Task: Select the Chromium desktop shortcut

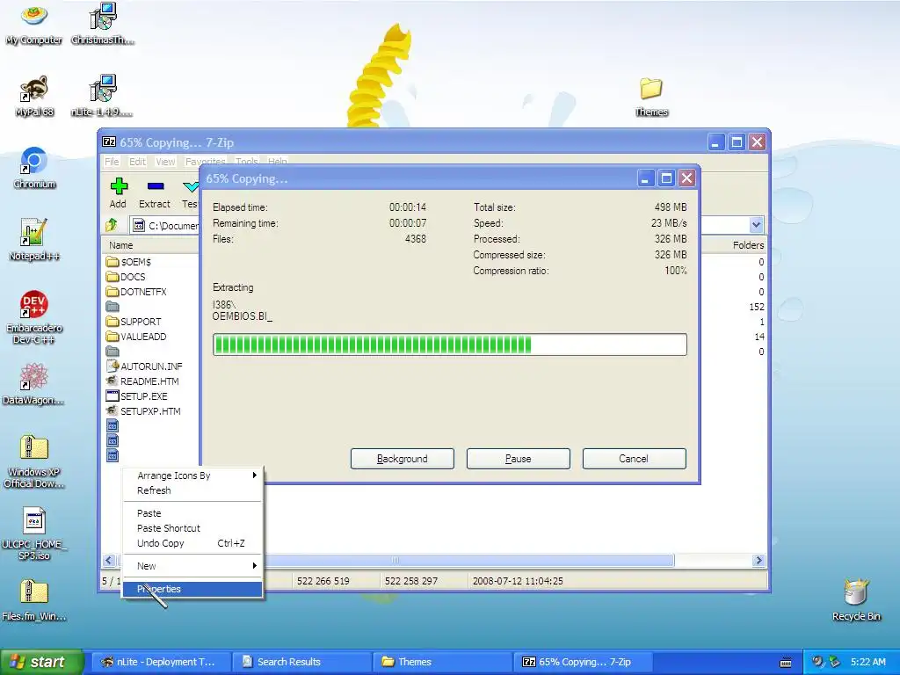Action: tap(34, 169)
